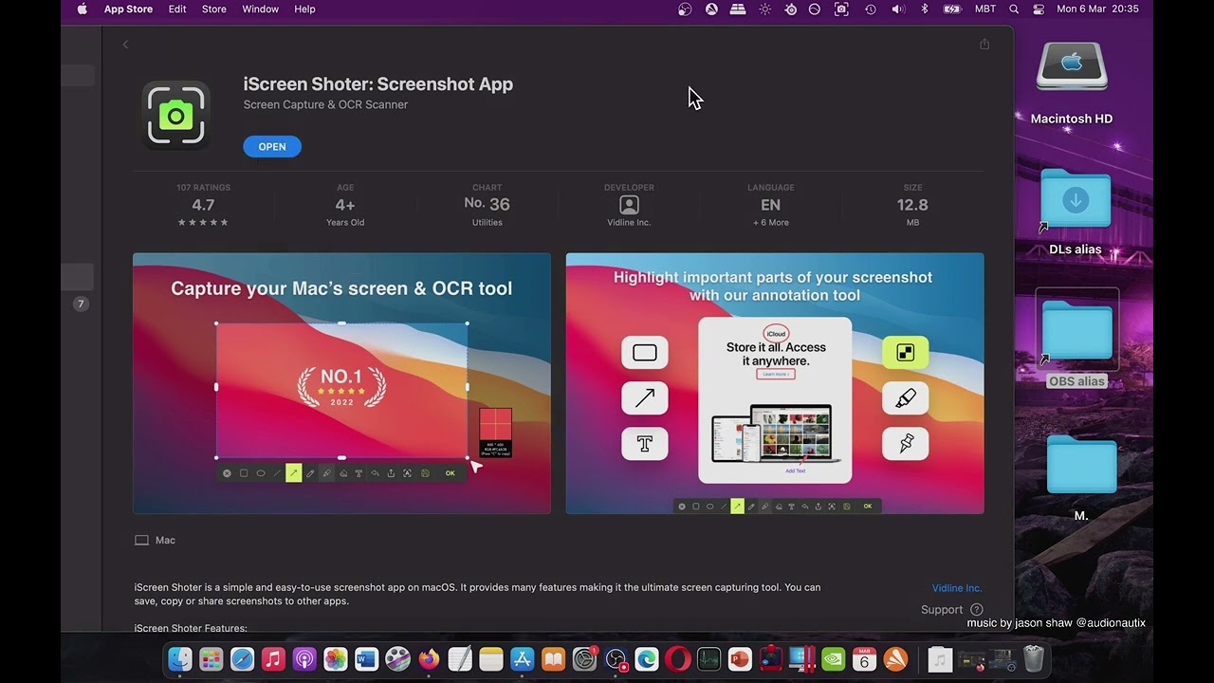Screen dimensions: 1214x683
Task: Click the iScreen Shoter green camera app icon
Action: tap(175, 115)
